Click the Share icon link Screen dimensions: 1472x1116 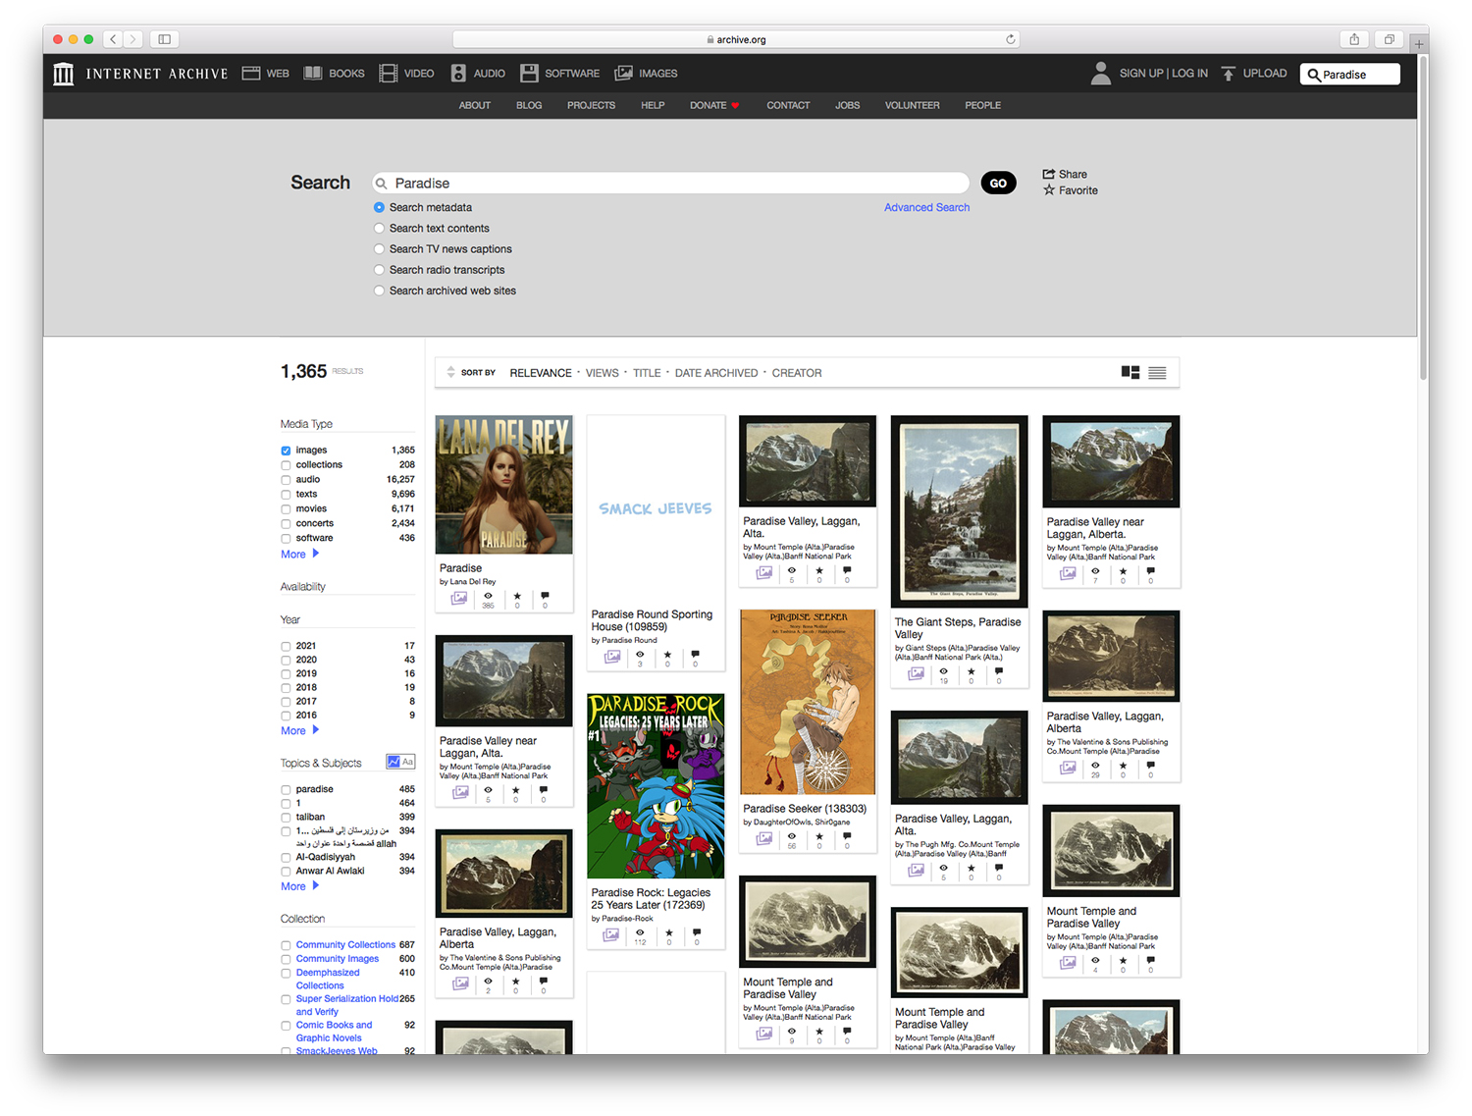pos(1065,174)
